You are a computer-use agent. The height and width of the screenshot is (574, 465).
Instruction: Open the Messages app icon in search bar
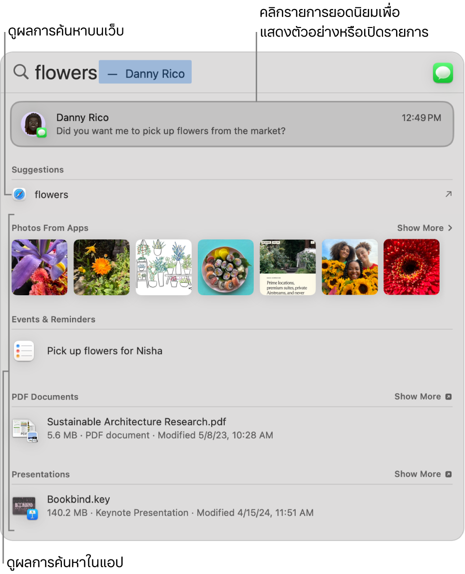pyautogui.click(x=443, y=73)
